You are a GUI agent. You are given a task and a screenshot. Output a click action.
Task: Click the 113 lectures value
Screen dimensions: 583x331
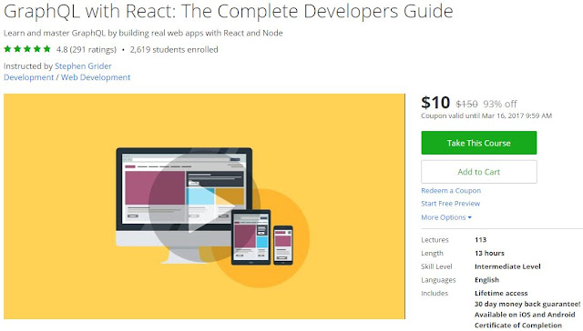click(480, 240)
